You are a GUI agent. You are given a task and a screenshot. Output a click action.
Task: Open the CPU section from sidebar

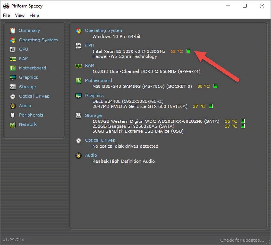coord(23,49)
